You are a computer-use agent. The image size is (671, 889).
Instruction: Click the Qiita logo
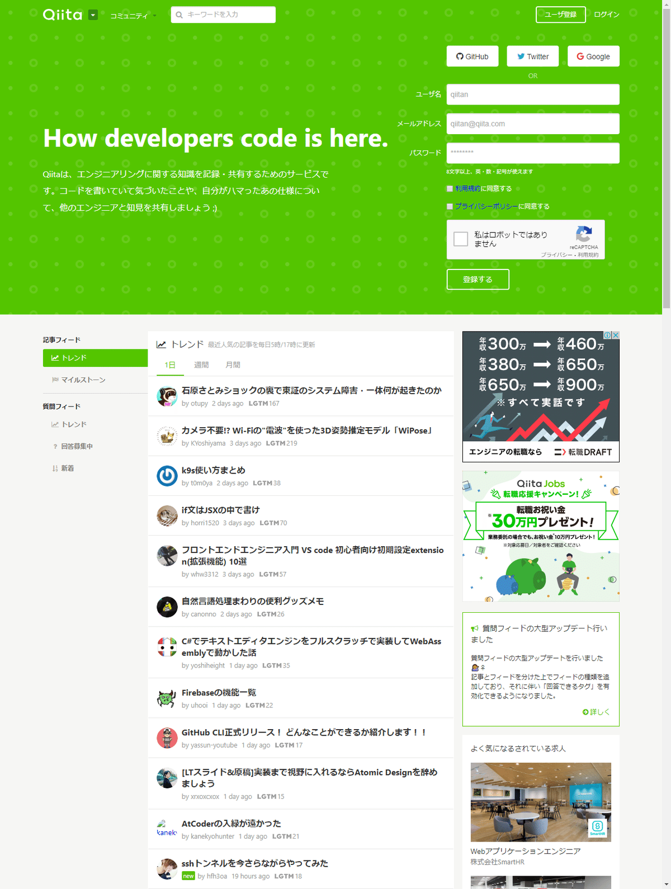pos(63,15)
